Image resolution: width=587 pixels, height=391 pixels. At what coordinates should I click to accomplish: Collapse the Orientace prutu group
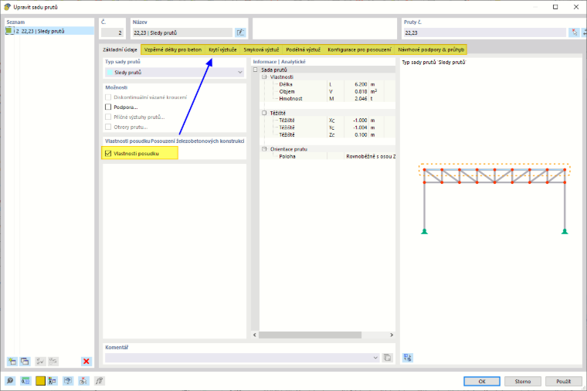click(x=264, y=149)
